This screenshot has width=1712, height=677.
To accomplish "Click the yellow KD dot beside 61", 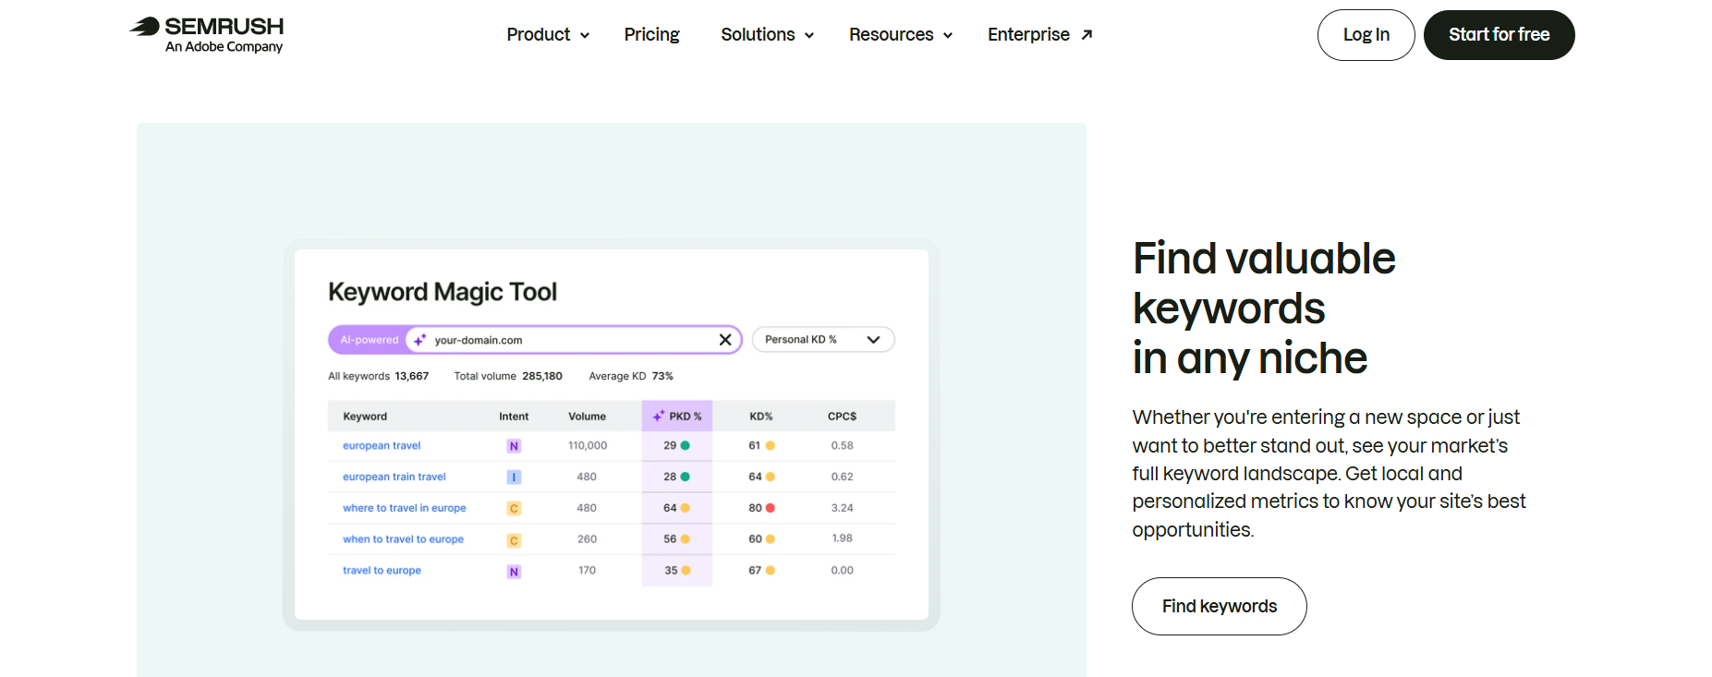I will tap(771, 445).
